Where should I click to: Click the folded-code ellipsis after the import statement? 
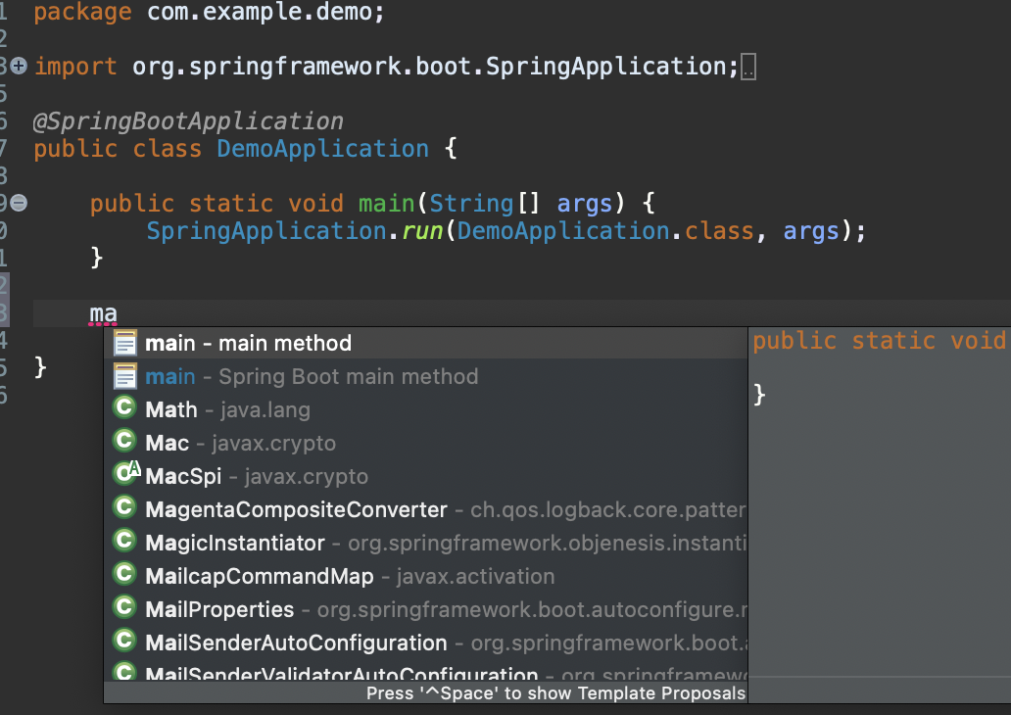pyautogui.click(x=748, y=67)
